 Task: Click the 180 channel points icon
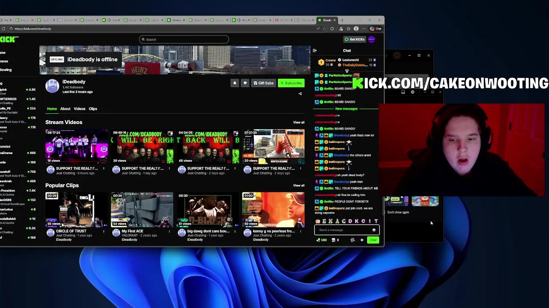(321, 240)
